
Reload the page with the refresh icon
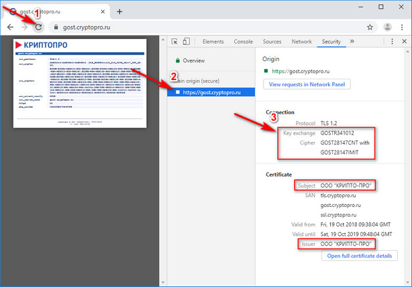coord(39,27)
